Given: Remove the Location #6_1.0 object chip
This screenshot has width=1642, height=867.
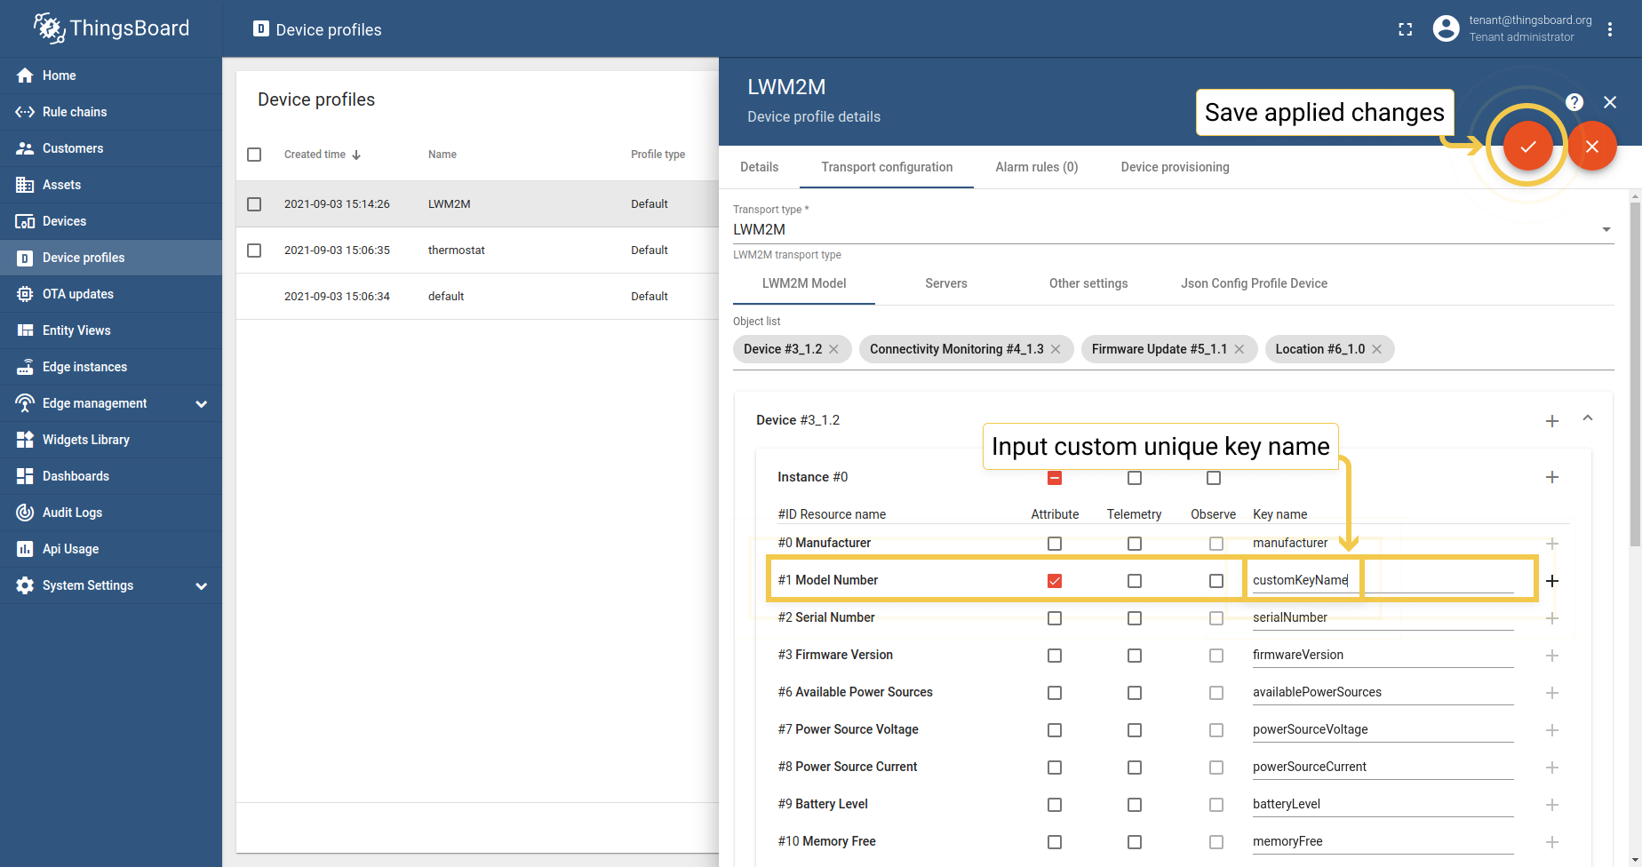Looking at the screenshot, I should pyautogui.click(x=1376, y=349).
